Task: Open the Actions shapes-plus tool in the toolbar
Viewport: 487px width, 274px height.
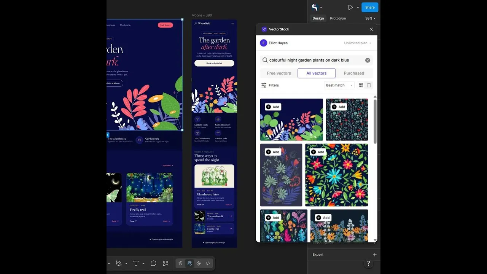Action: (x=166, y=263)
